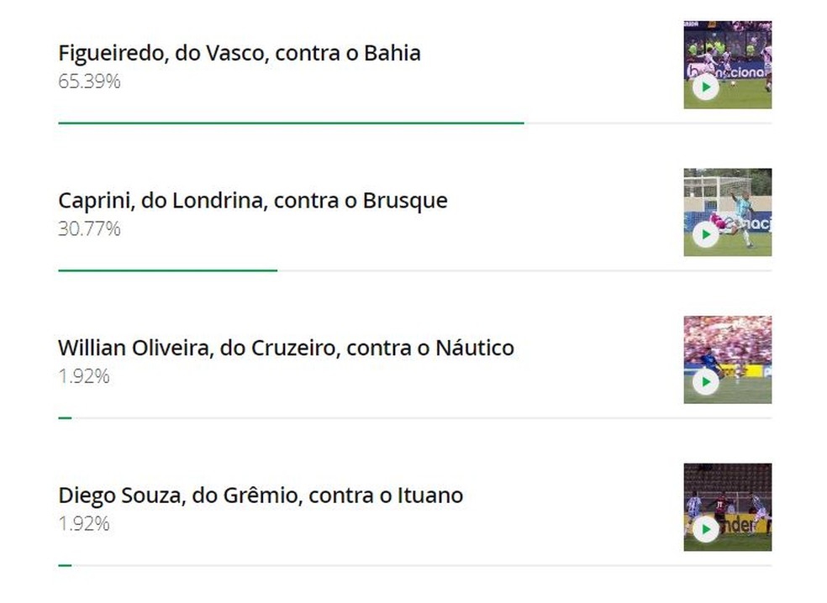Click the short green bar under Willian Oliveira

click(x=65, y=417)
